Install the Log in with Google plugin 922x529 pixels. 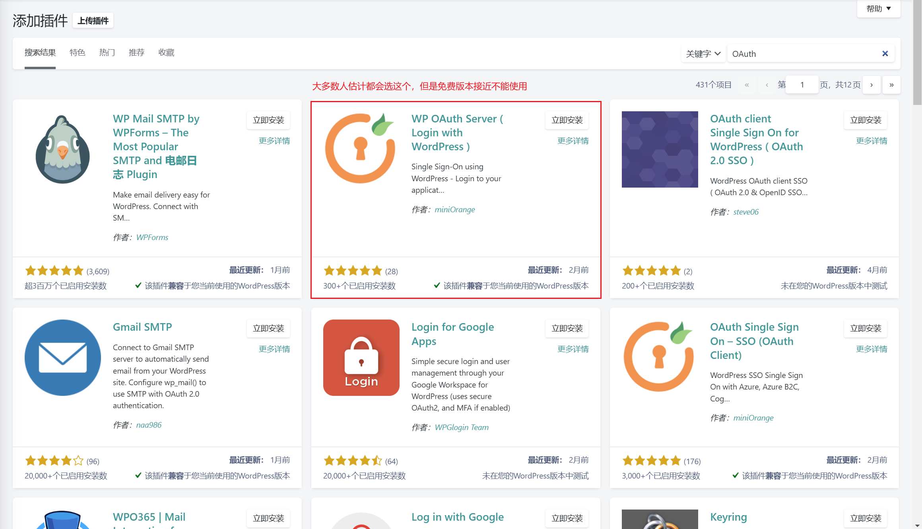pyautogui.click(x=567, y=518)
